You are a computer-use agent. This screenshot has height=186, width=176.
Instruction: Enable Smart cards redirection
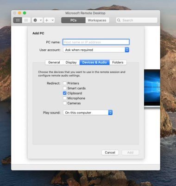[65, 88]
